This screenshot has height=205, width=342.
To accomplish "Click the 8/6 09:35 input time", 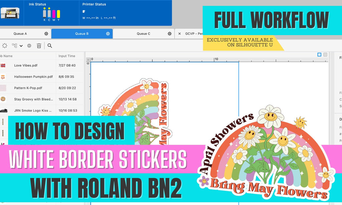I will [66, 77].
